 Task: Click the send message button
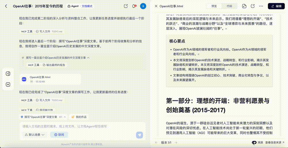[x=139, y=135]
